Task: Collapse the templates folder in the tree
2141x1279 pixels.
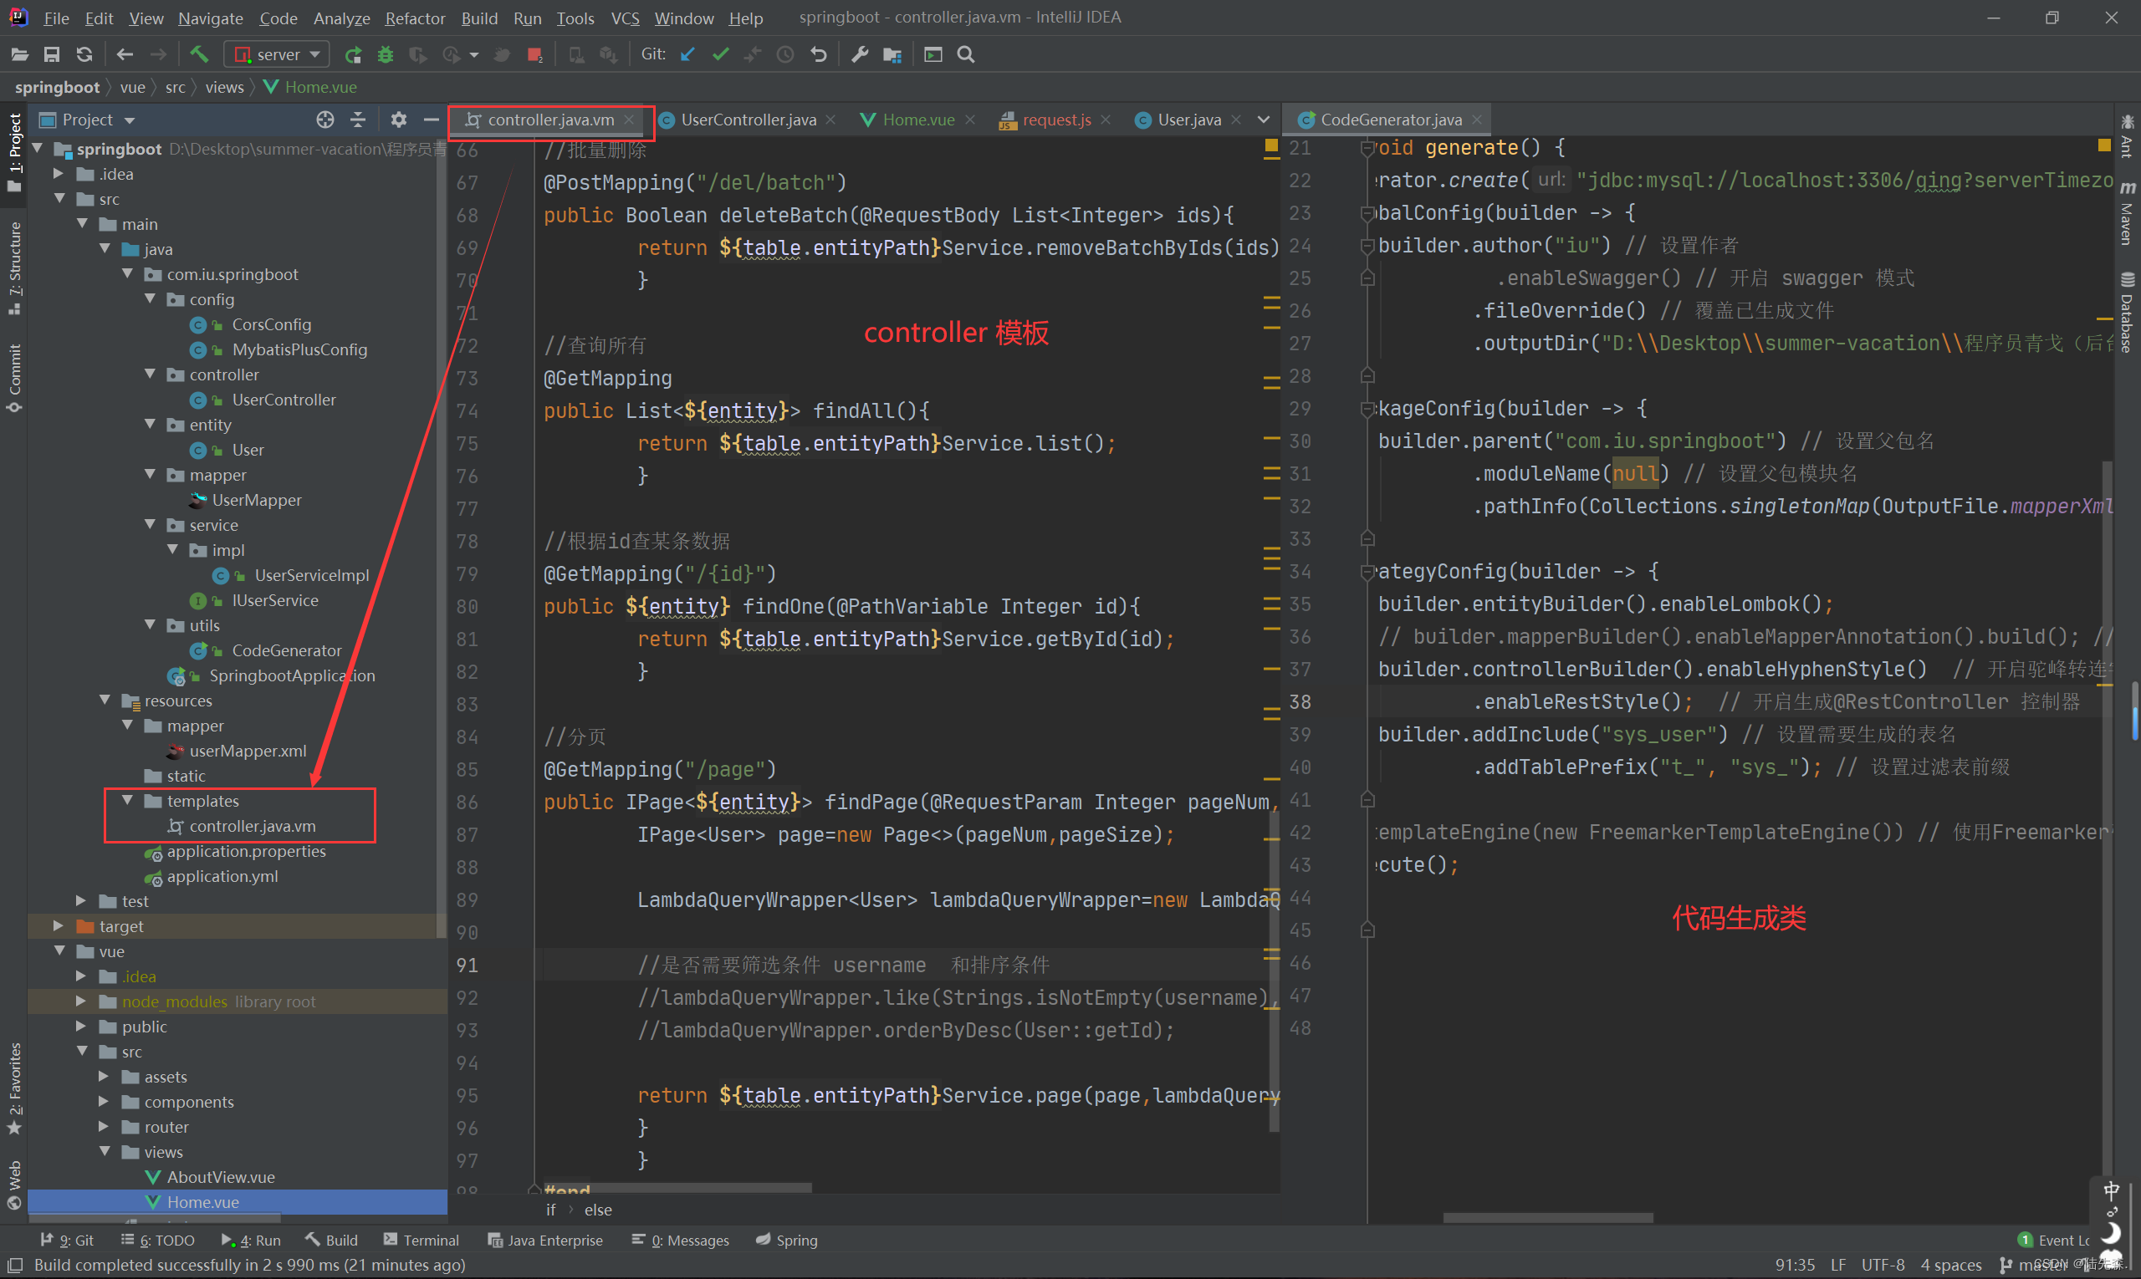Action: (128, 801)
